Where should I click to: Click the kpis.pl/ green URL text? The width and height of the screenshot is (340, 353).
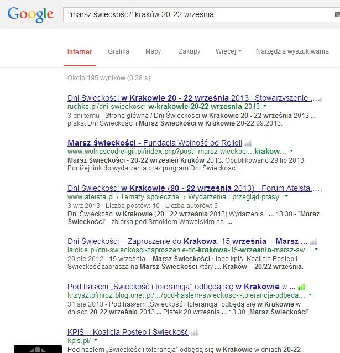point(79,341)
